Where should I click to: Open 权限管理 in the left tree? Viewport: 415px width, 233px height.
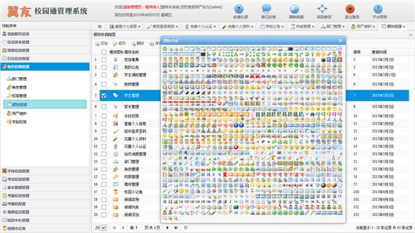tap(17, 96)
